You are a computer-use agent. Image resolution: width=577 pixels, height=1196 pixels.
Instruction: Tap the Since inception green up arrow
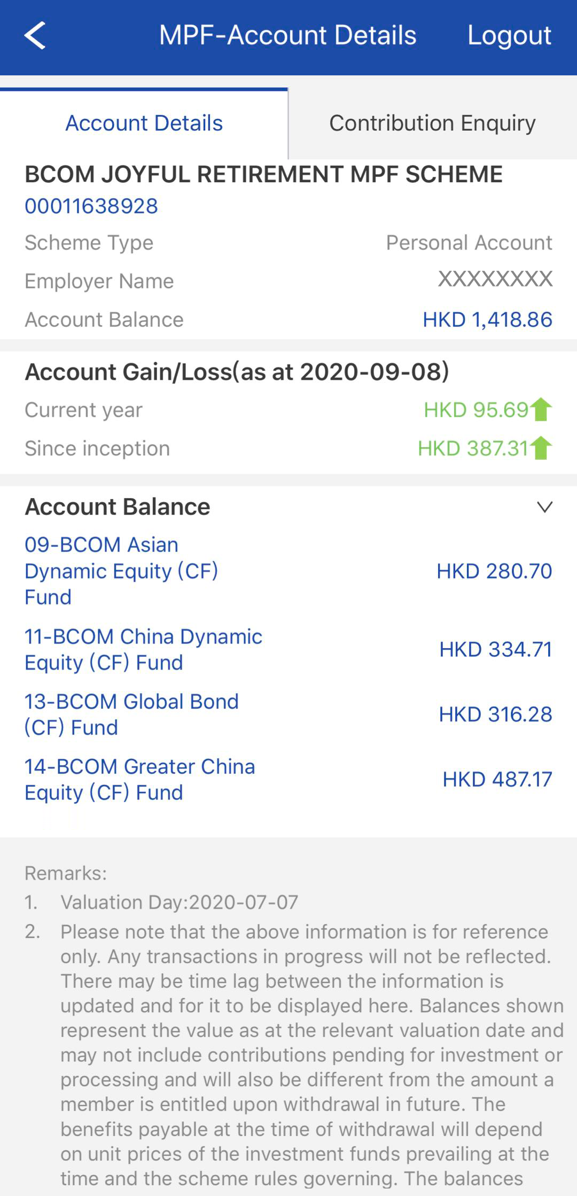(542, 448)
